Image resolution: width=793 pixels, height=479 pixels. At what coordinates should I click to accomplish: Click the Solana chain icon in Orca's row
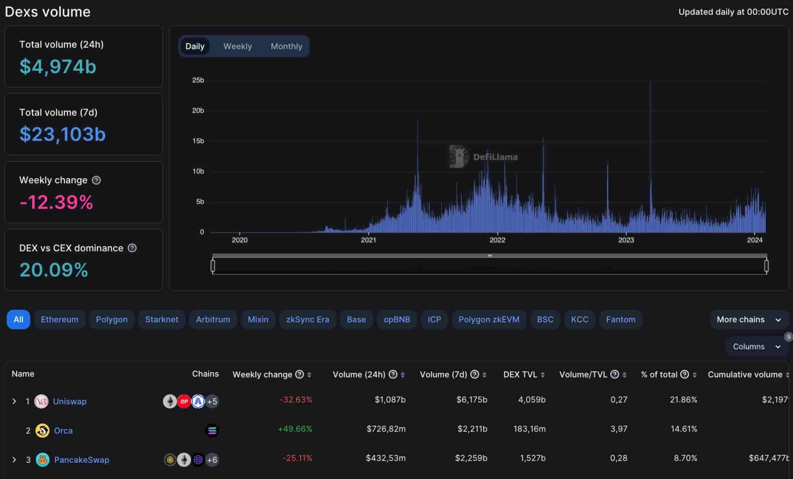point(213,430)
